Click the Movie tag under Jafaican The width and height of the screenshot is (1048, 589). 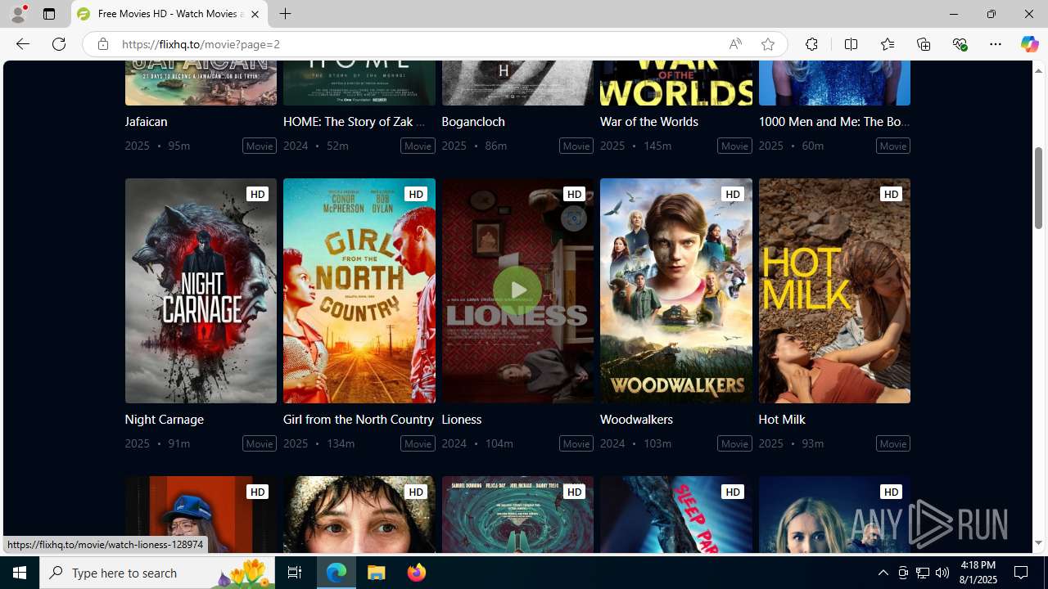coord(260,146)
